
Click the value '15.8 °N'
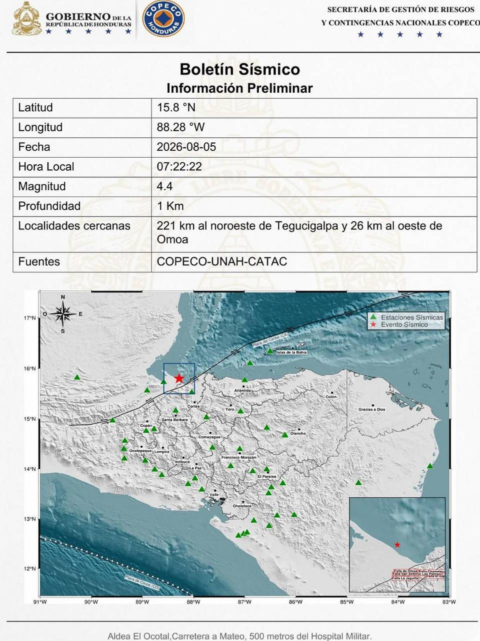point(176,108)
